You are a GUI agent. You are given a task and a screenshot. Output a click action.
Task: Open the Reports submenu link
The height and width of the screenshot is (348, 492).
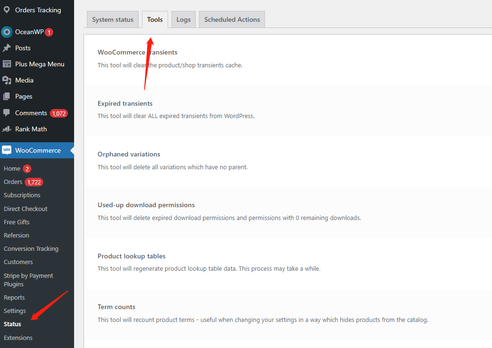click(x=14, y=298)
